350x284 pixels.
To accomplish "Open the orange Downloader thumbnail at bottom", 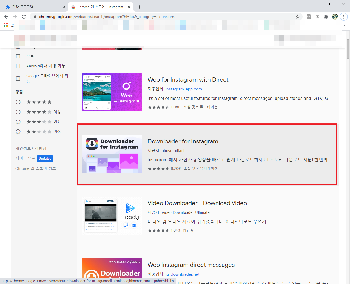I will tap(112, 268).
